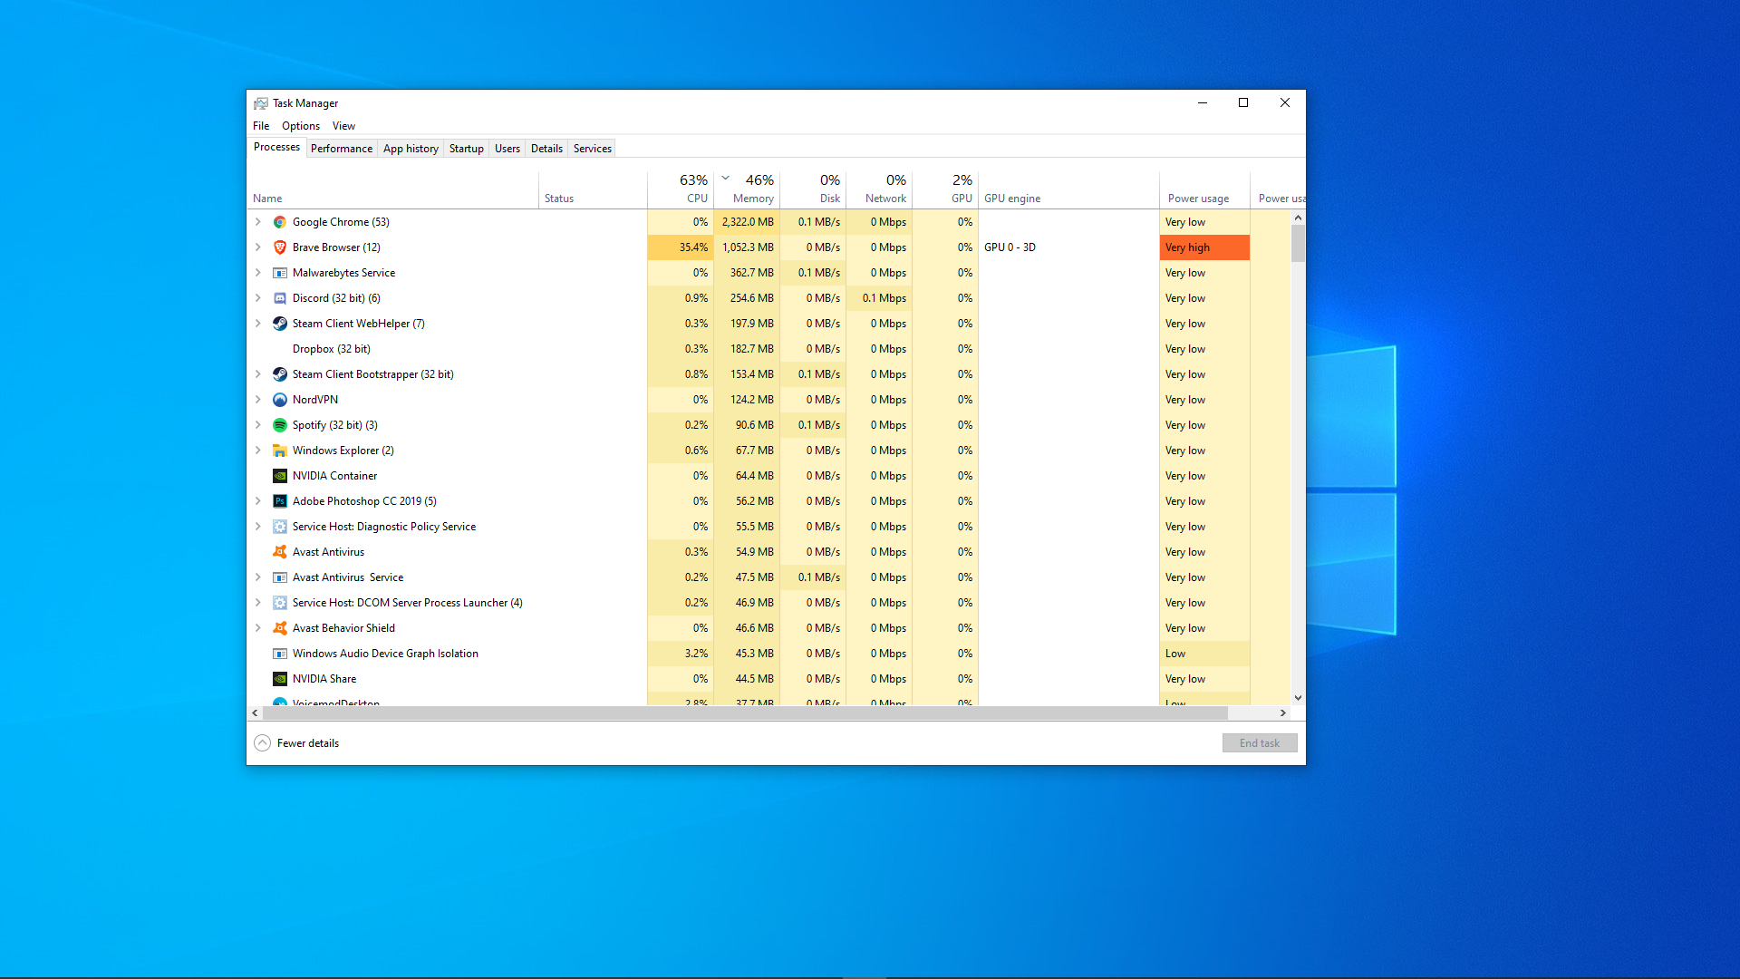Click the DCOM Server Process Launcher icon

point(280,603)
